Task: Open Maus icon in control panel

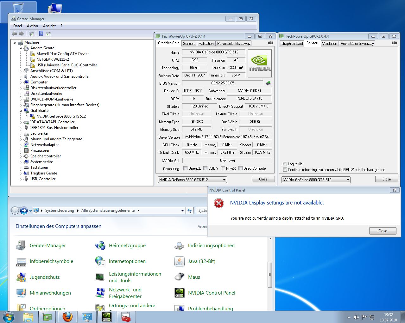Action: coord(180,277)
